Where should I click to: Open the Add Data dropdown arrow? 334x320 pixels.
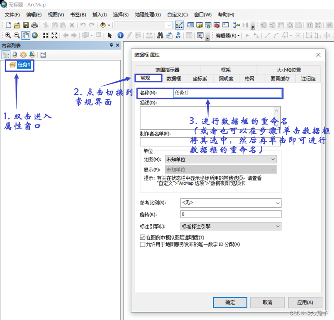click(x=109, y=25)
